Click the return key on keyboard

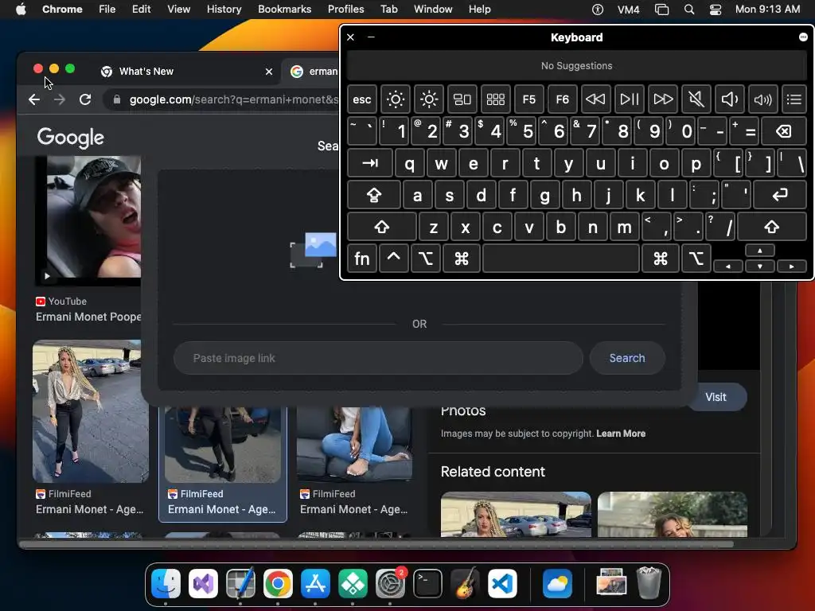(780, 196)
